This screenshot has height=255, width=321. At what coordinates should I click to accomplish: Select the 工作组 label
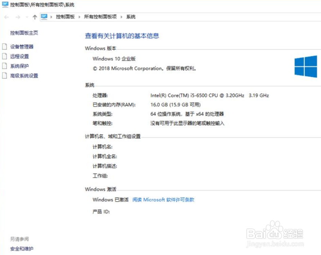[x=100, y=176]
